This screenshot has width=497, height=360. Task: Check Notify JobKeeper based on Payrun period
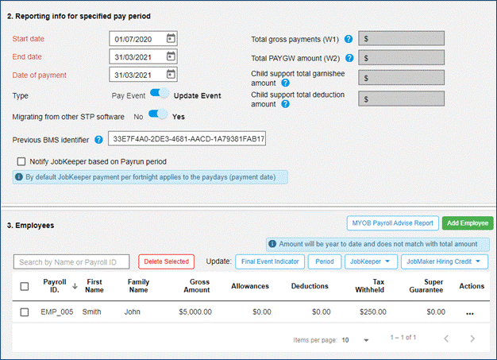22,161
